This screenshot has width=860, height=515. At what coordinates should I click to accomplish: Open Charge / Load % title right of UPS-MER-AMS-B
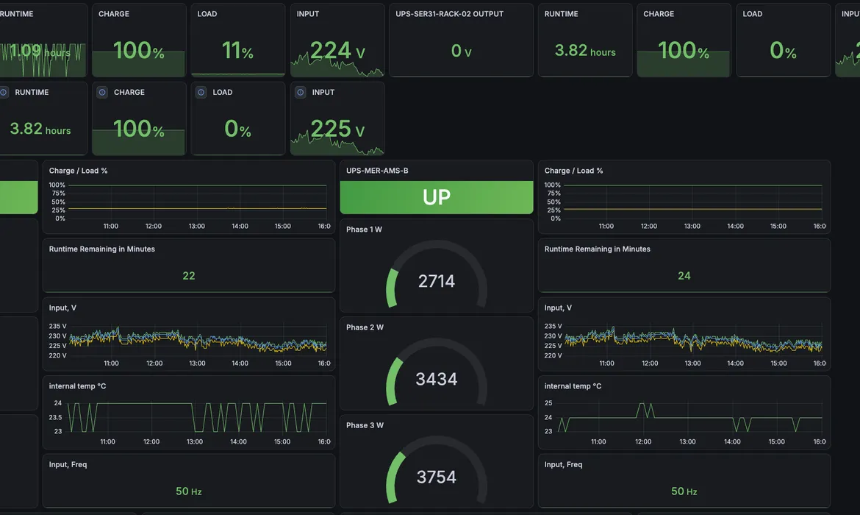tap(573, 171)
